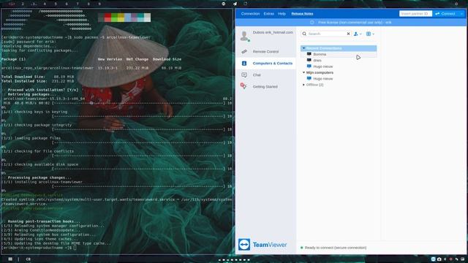Open the dropdown arrow beside the Connect button

(461, 14)
